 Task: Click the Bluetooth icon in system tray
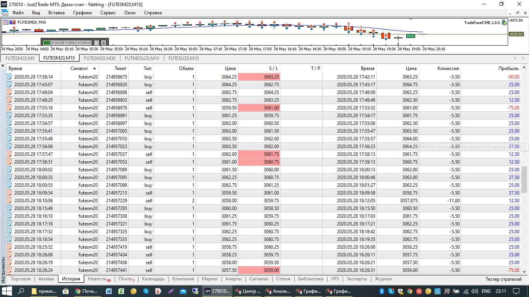[381, 291]
